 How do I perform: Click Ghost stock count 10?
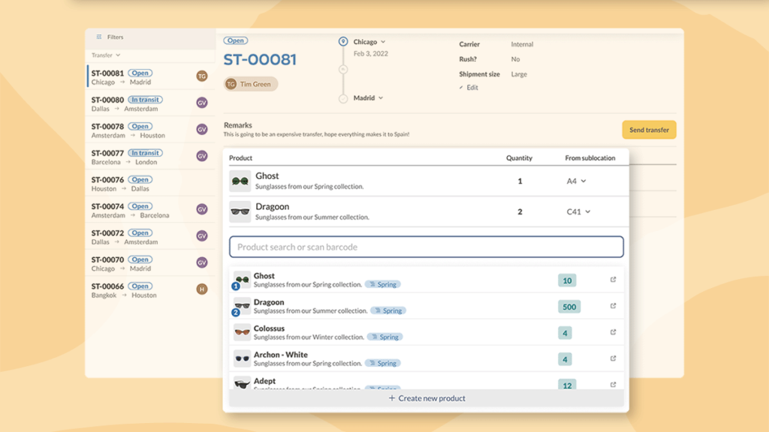567,280
